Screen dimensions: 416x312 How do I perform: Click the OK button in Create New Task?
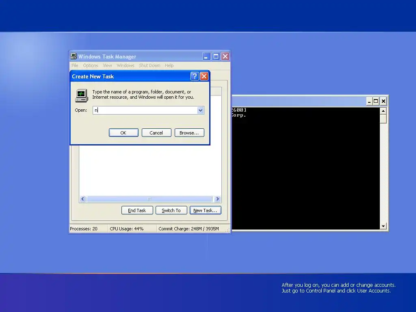click(123, 133)
